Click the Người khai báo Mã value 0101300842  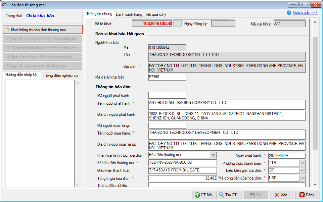point(159,47)
